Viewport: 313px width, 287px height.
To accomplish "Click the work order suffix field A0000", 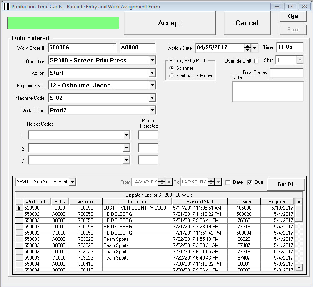I will coord(138,48).
